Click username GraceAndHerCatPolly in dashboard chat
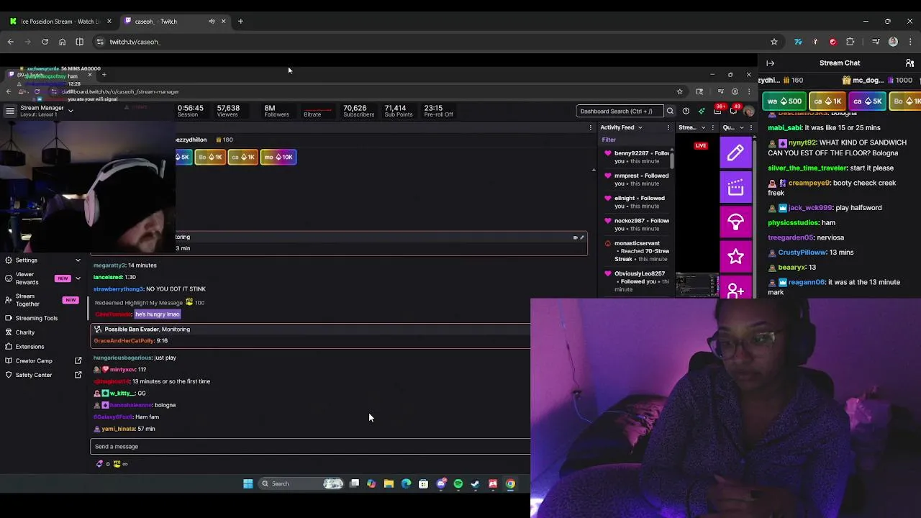The width and height of the screenshot is (921, 518). [124, 340]
